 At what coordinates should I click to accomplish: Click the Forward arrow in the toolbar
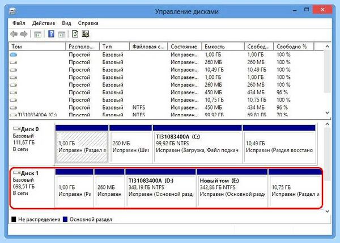(24, 34)
